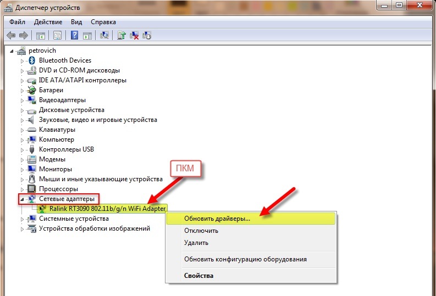Screen dimensions: 436x296
Task: Click the petrovich computer root icon
Action: (x=21, y=51)
